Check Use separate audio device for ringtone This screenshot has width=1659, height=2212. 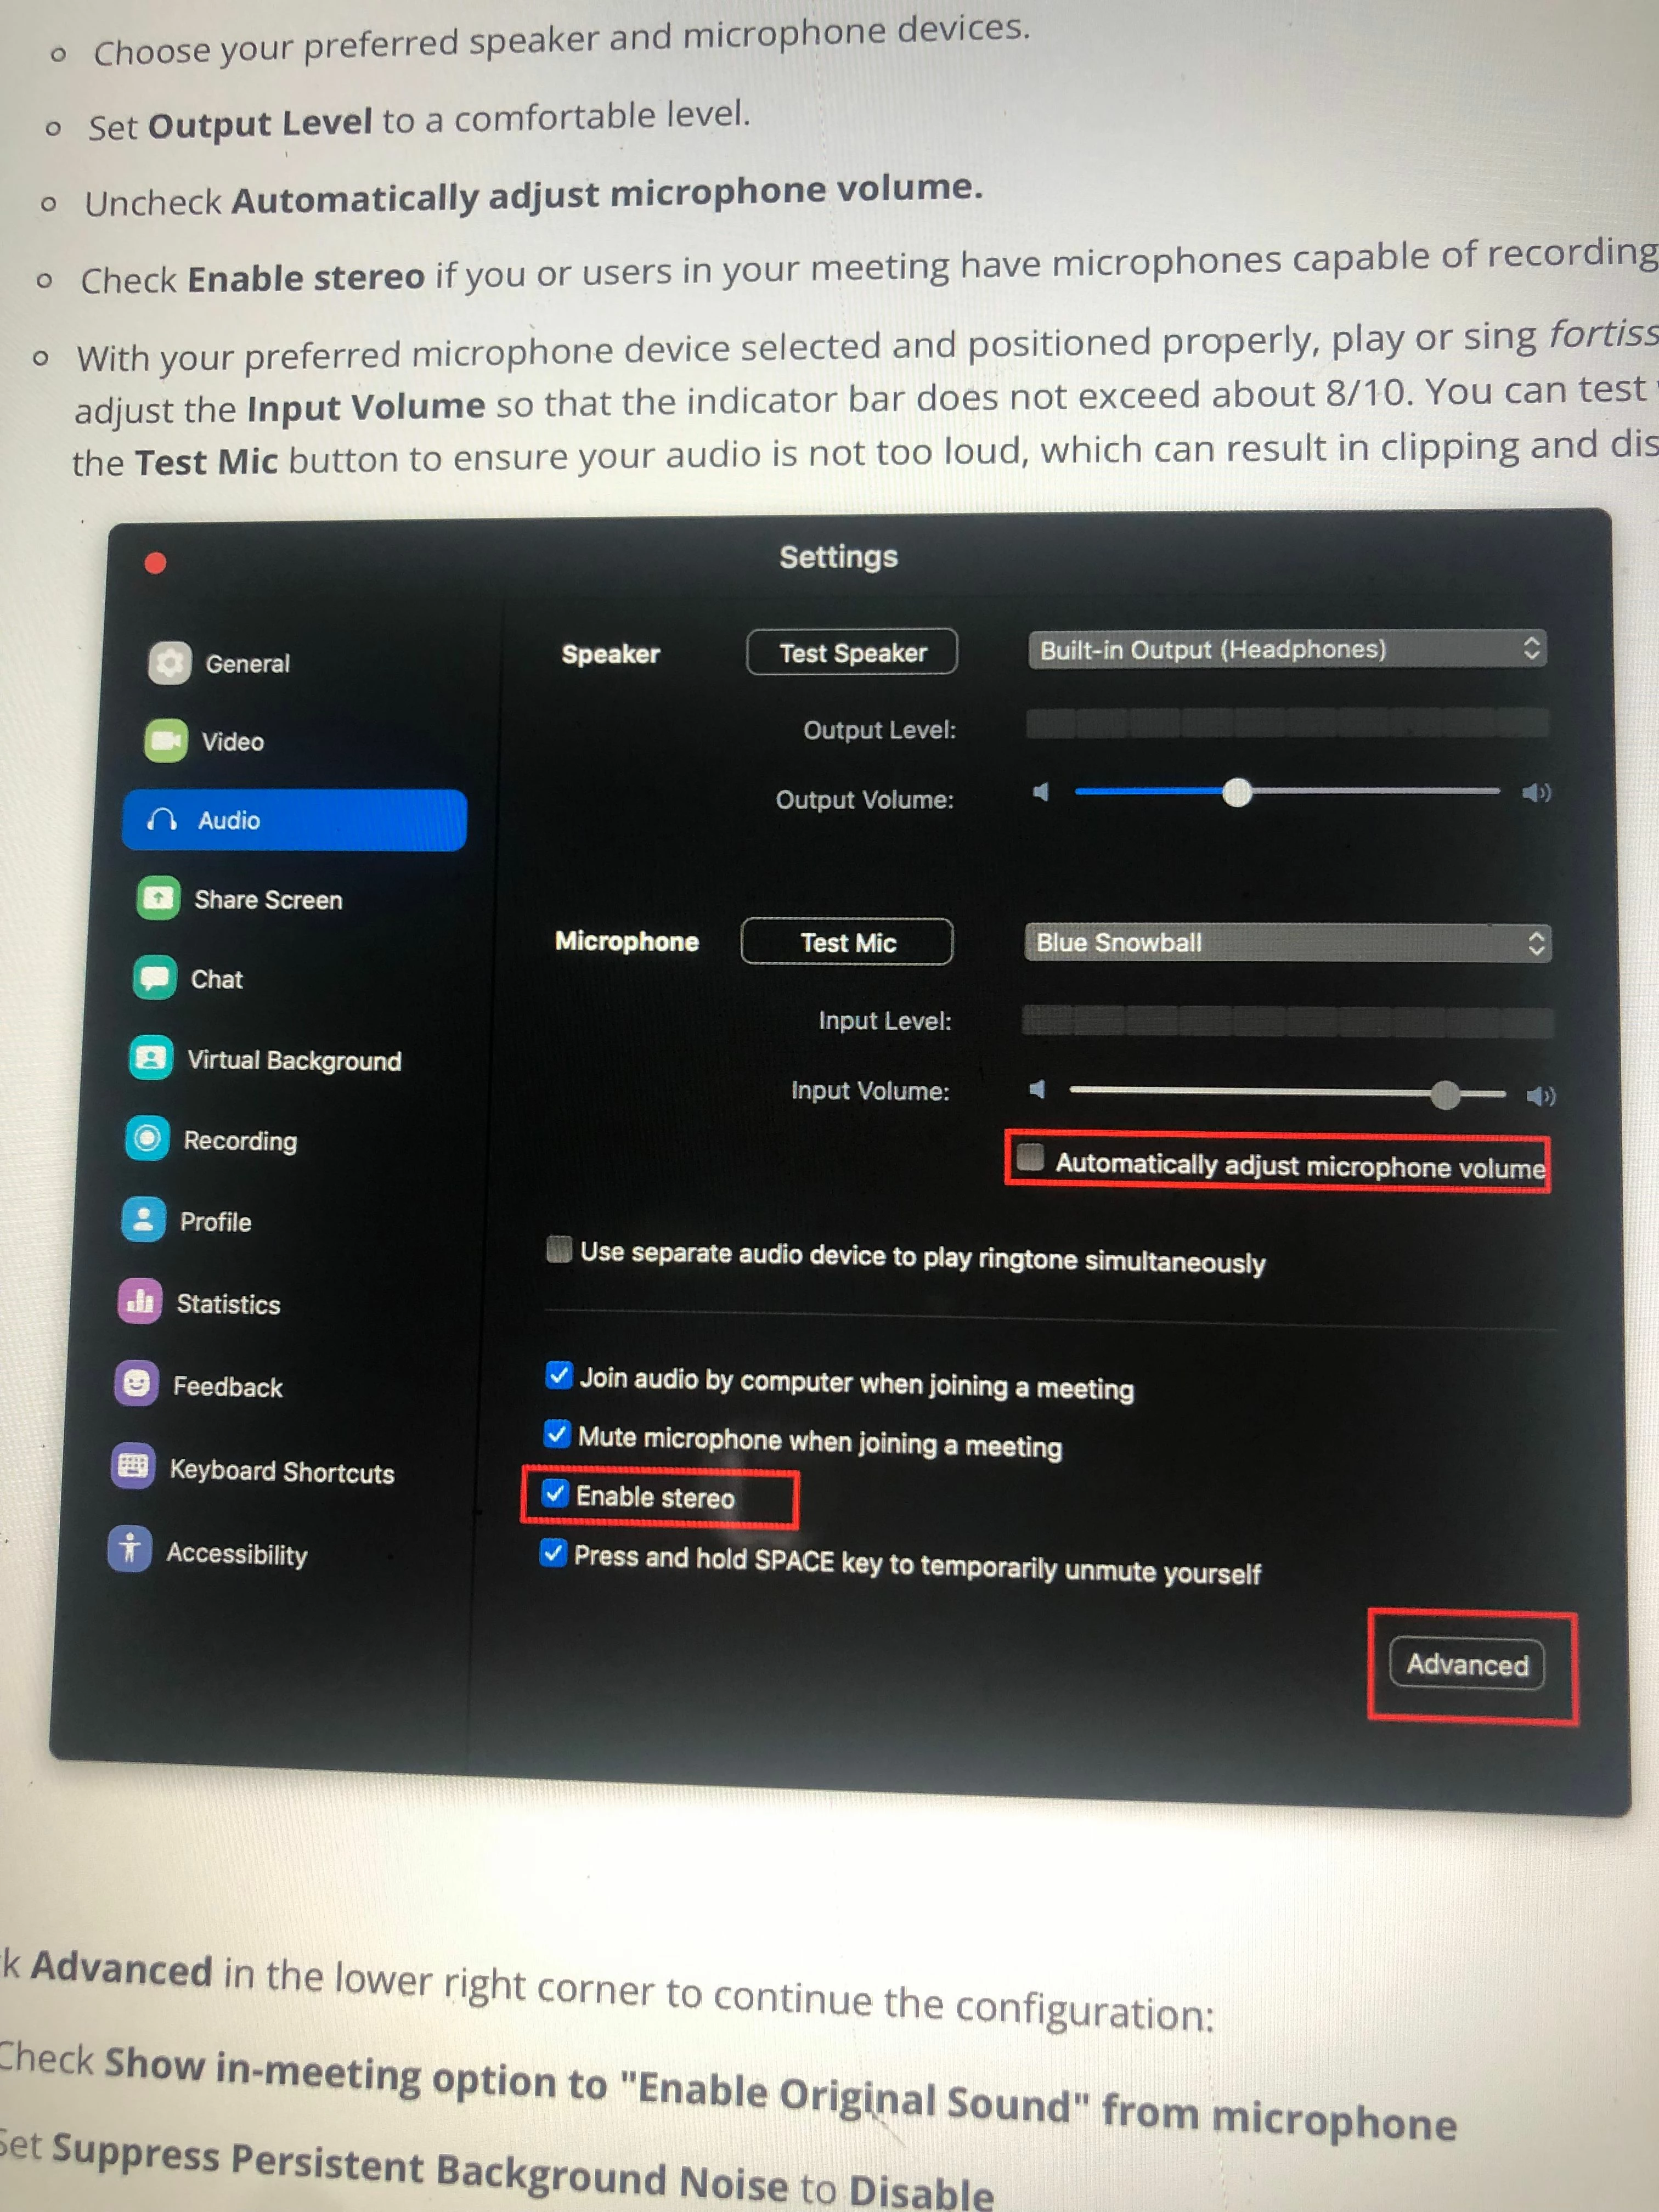click(560, 1249)
